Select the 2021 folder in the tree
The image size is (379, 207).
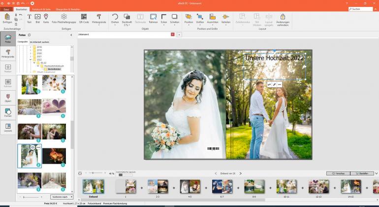point(39,56)
